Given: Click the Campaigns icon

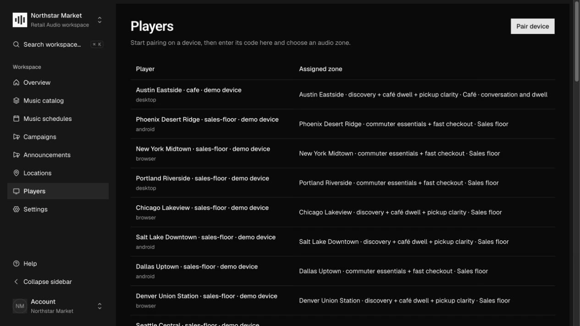Looking at the screenshot, I should tap(17, 137).
